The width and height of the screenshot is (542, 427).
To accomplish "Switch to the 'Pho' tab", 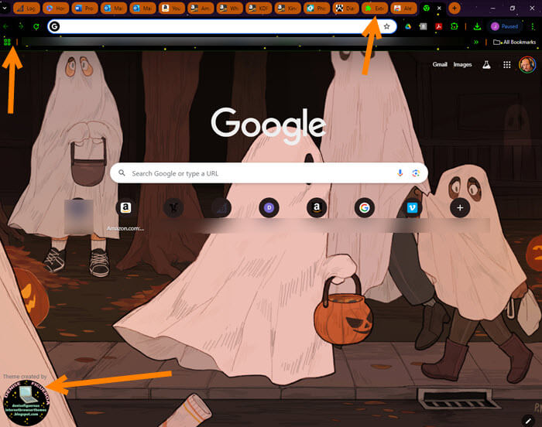I will [317, 8].
